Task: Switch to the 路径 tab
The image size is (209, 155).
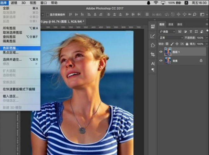Action: [180, 24]
